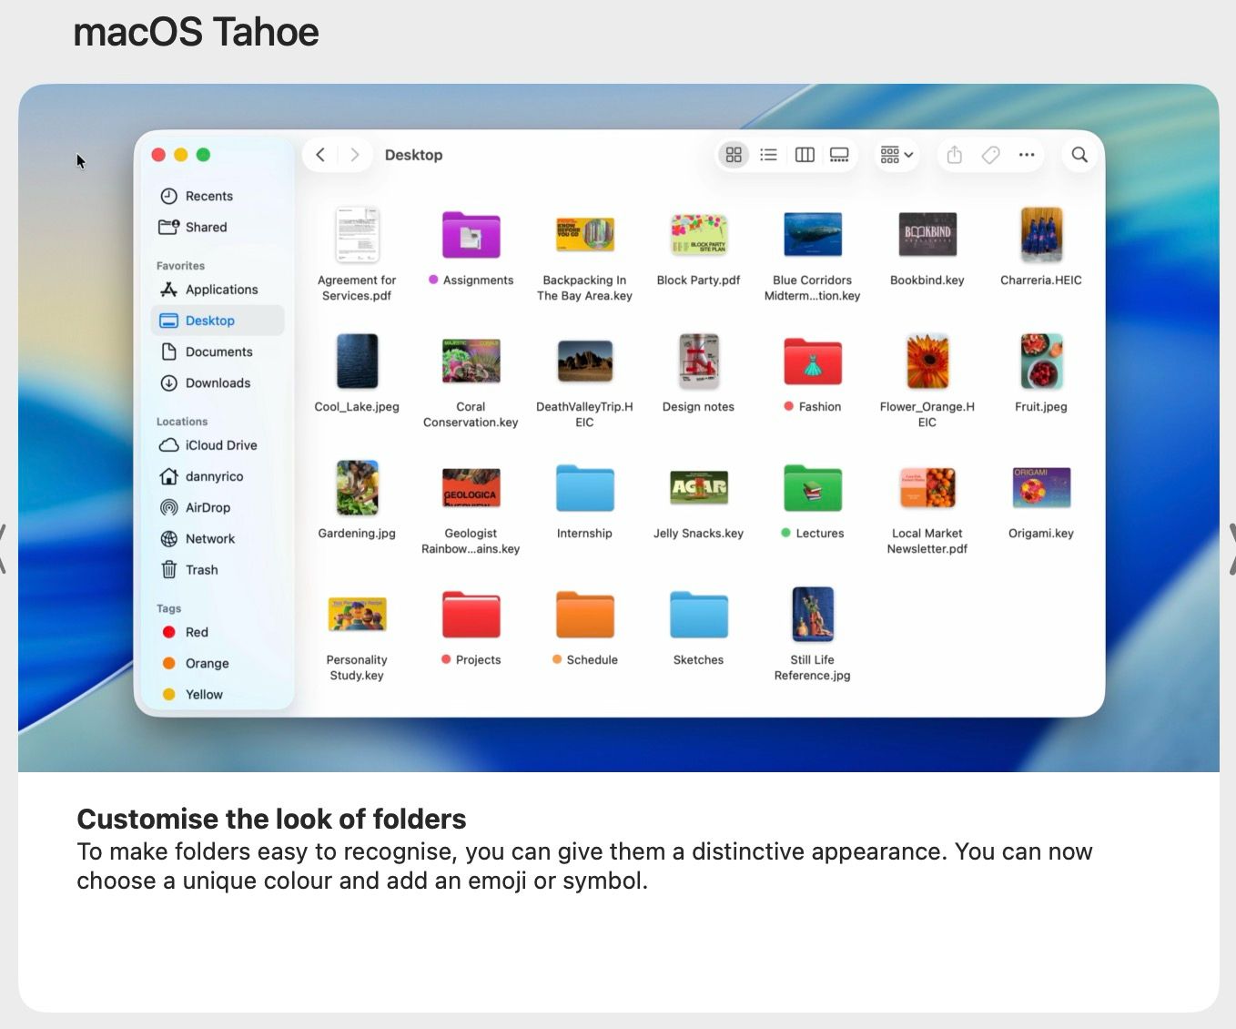Viewport: 1236px width, 1029px height.
Task: Switch to icon grid view
Action: coord(734,155)
